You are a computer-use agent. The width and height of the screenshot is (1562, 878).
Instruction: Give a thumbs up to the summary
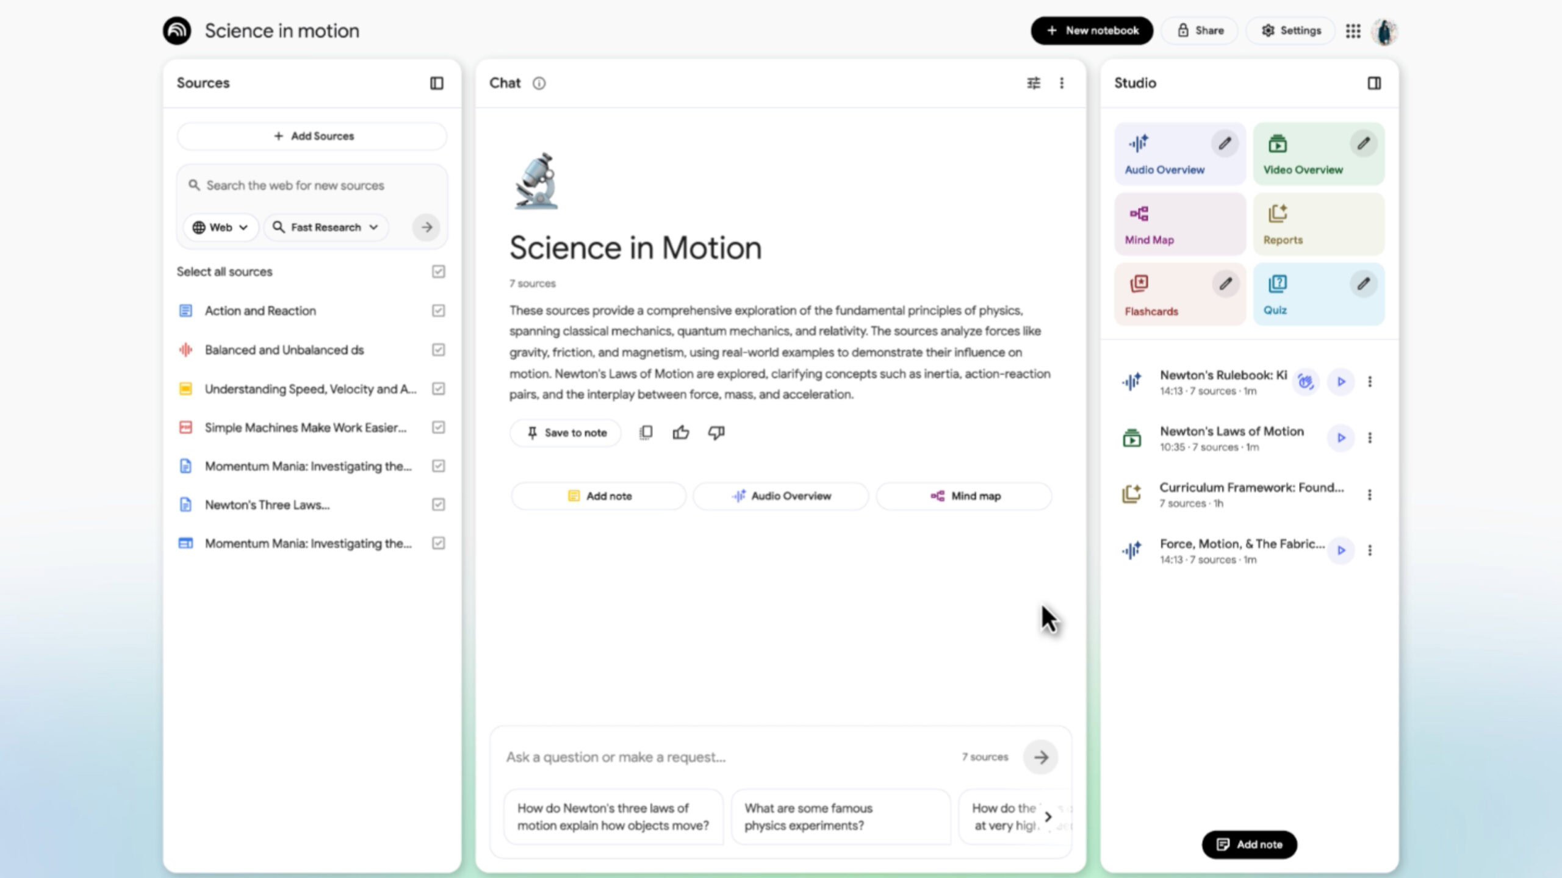pos(681,432)
